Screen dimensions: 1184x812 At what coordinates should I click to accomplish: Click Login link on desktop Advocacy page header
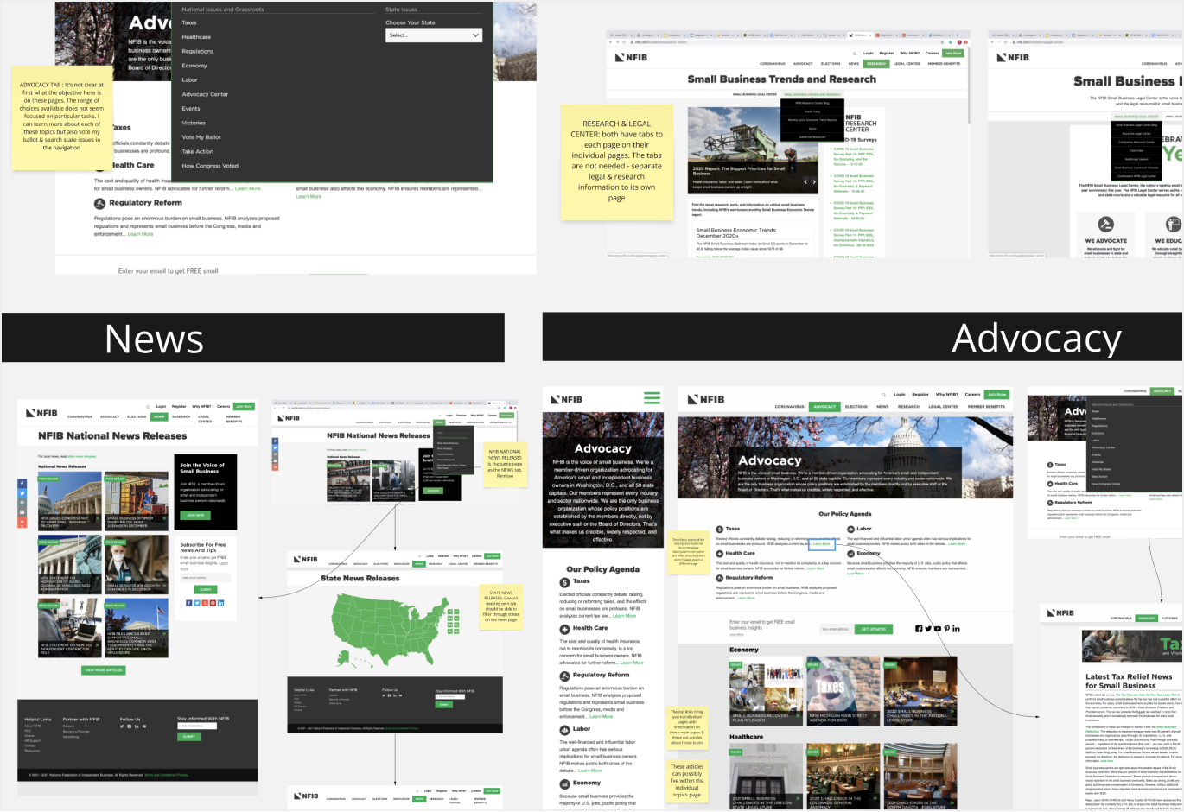pyautogui.click(x=900, y=395)
